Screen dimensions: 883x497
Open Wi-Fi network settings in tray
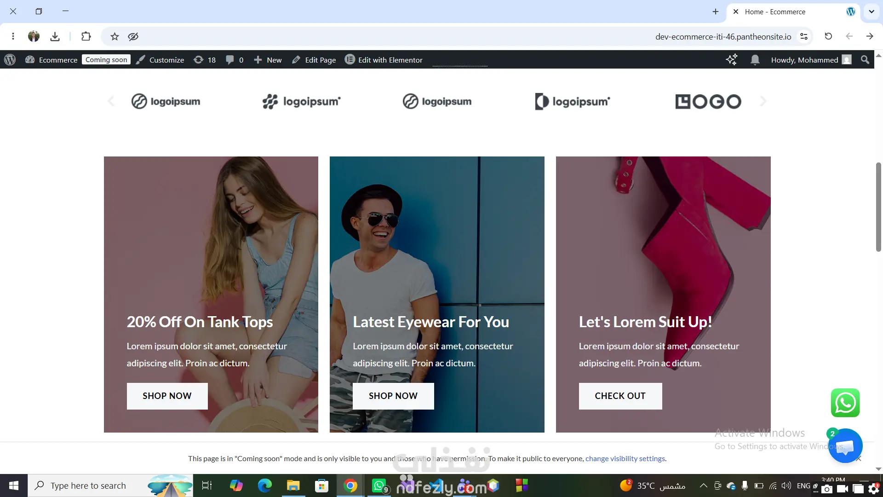tap(773, 485)
